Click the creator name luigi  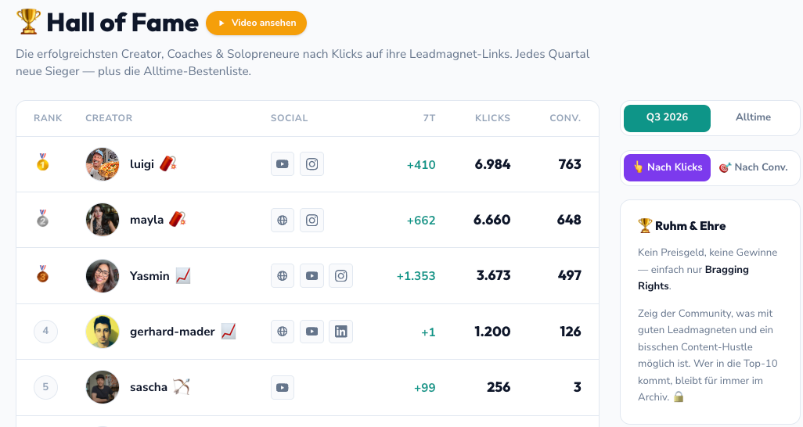pos(142,164)
